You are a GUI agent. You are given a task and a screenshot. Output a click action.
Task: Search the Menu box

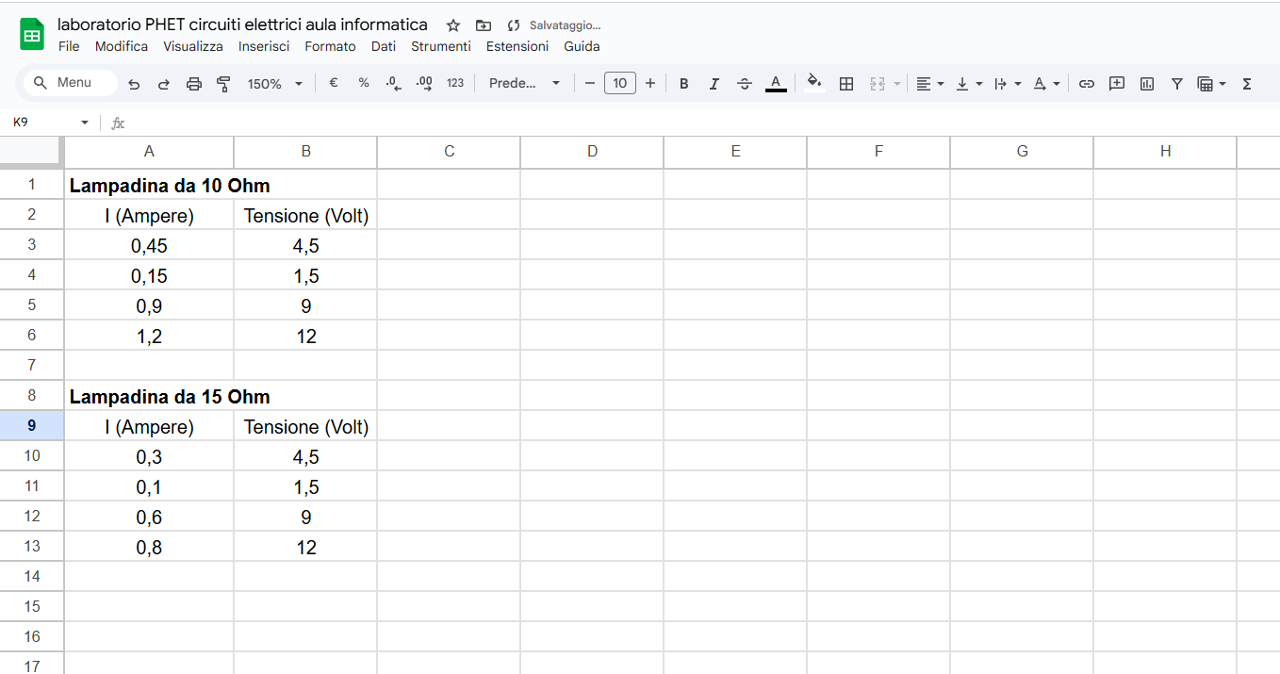71,83
